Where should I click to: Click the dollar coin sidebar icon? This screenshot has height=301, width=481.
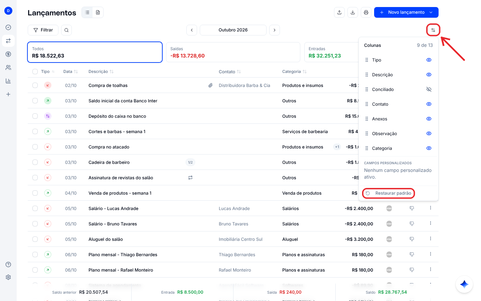click(x=8, y=54)
